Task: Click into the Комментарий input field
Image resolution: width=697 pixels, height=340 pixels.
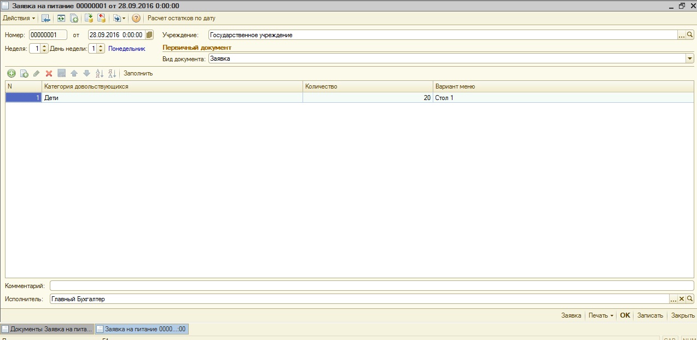Action: click(x=371, y=286)
